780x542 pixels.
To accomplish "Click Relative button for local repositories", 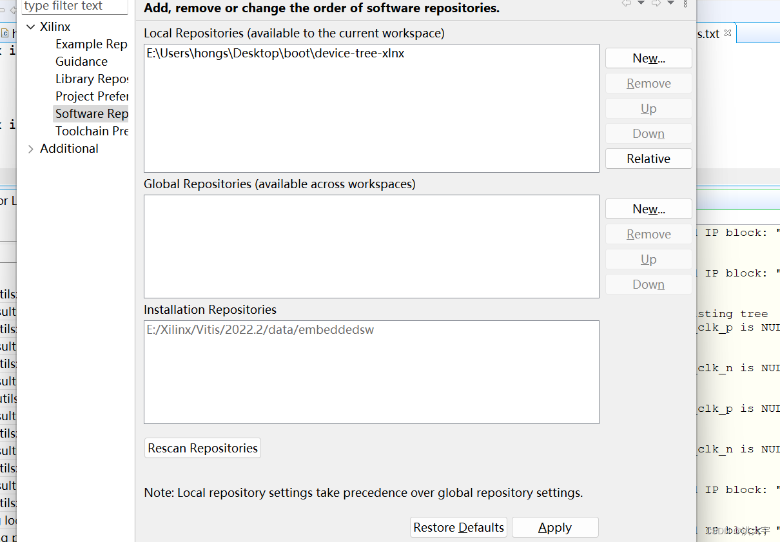I will coord(648,159).
